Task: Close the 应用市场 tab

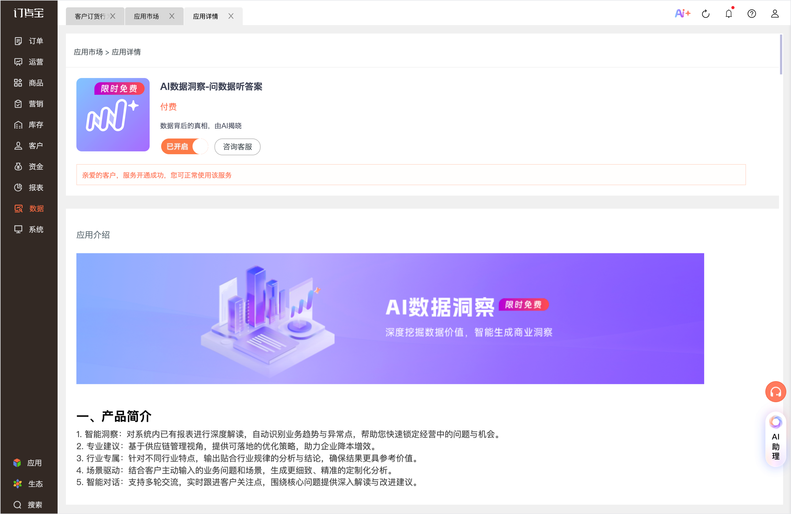Action: 172,16
